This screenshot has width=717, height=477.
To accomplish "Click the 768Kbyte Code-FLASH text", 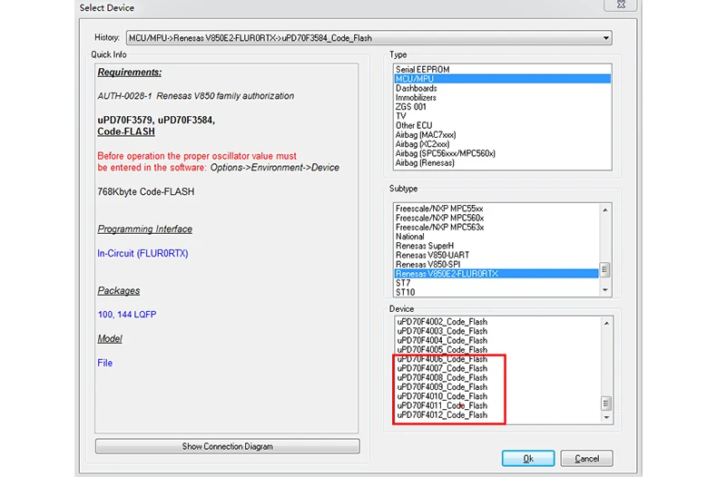I will [x=146, y=191].
